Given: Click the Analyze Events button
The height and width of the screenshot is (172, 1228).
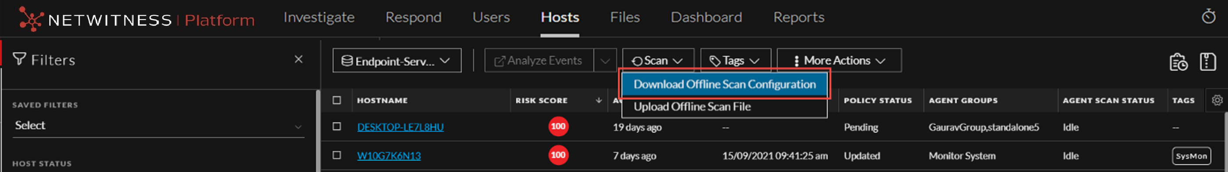Looking at the screenshot, I should (x=539, y=61).
